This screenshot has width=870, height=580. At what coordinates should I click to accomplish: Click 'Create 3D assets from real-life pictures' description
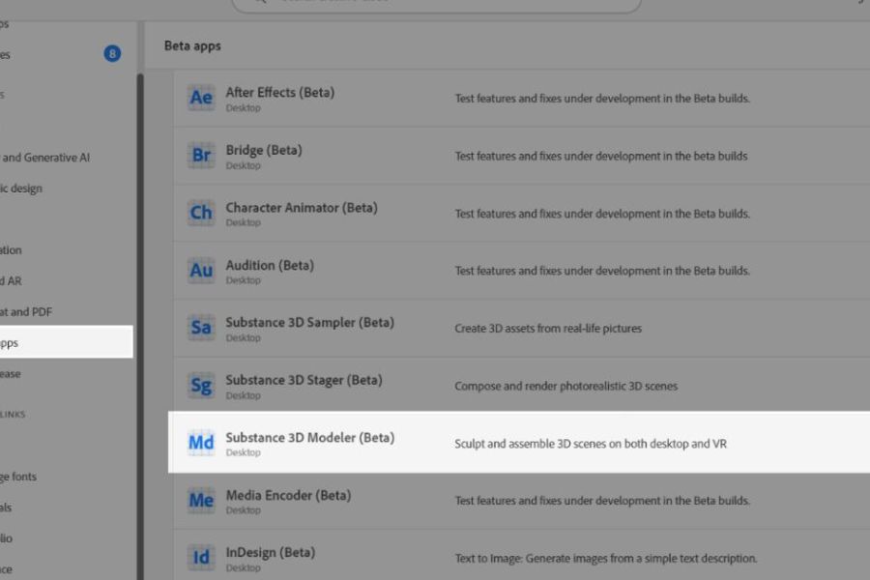pos(548,329)
